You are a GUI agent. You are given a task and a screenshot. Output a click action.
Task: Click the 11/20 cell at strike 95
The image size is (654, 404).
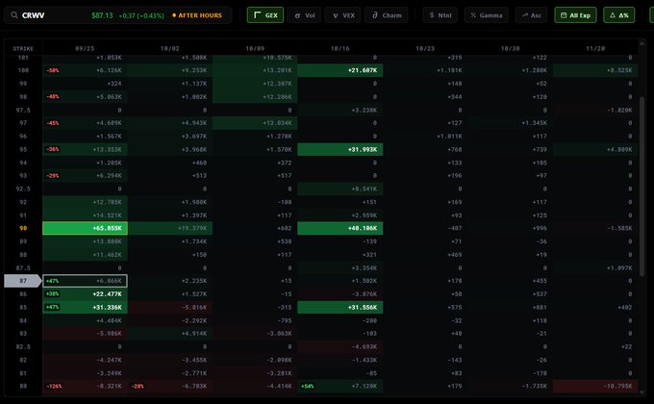[x=595, y=149]
